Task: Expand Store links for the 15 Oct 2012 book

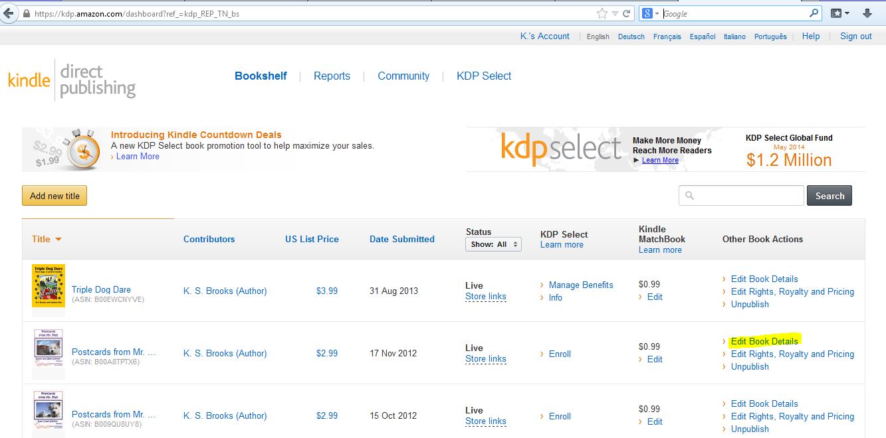Action: click(485, 421)
